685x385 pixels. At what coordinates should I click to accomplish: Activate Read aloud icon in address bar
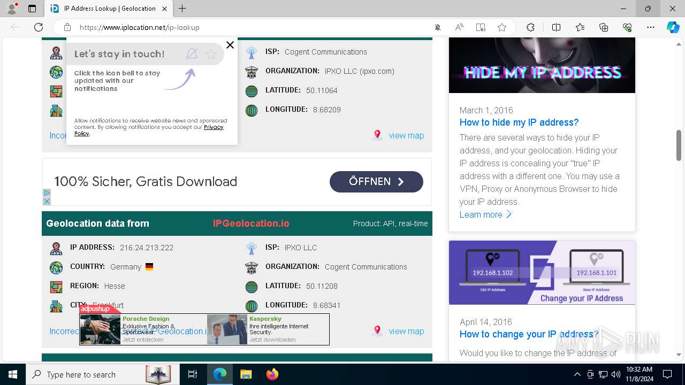(459, 27)
